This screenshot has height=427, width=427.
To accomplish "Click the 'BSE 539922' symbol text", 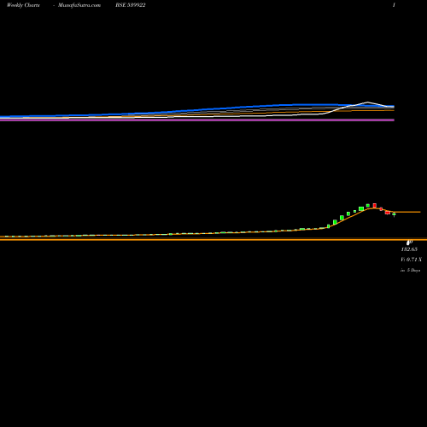I will [131, 5].
